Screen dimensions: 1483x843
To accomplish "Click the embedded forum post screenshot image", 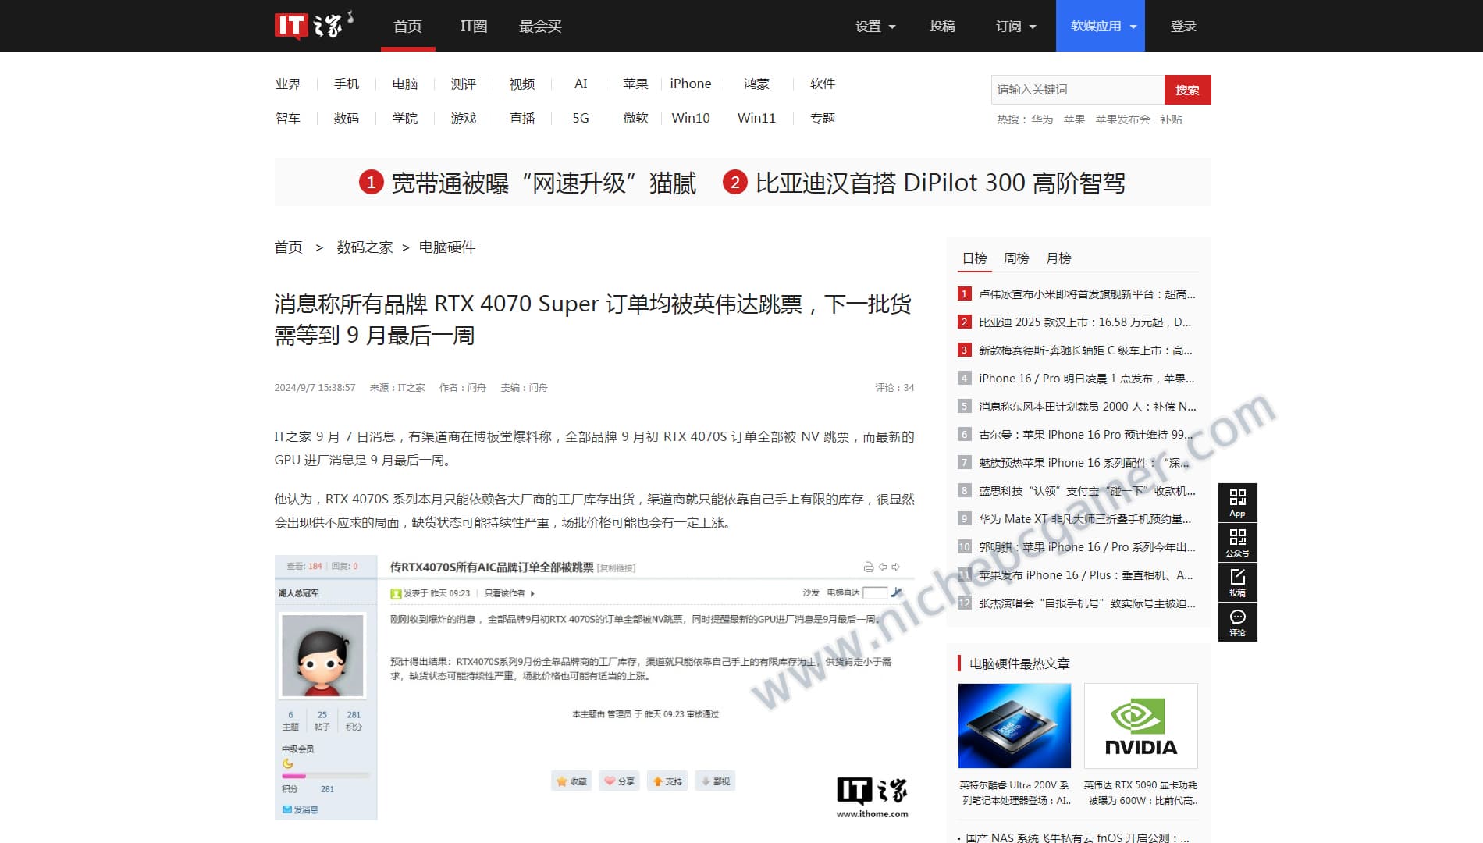I will point(594,687).
